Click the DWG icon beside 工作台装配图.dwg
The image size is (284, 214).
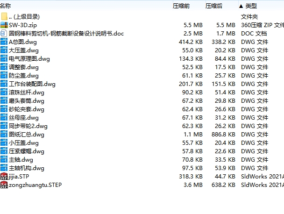[x=4, y=84]
